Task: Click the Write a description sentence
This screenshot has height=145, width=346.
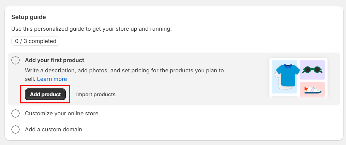Action: pos(124,71)
